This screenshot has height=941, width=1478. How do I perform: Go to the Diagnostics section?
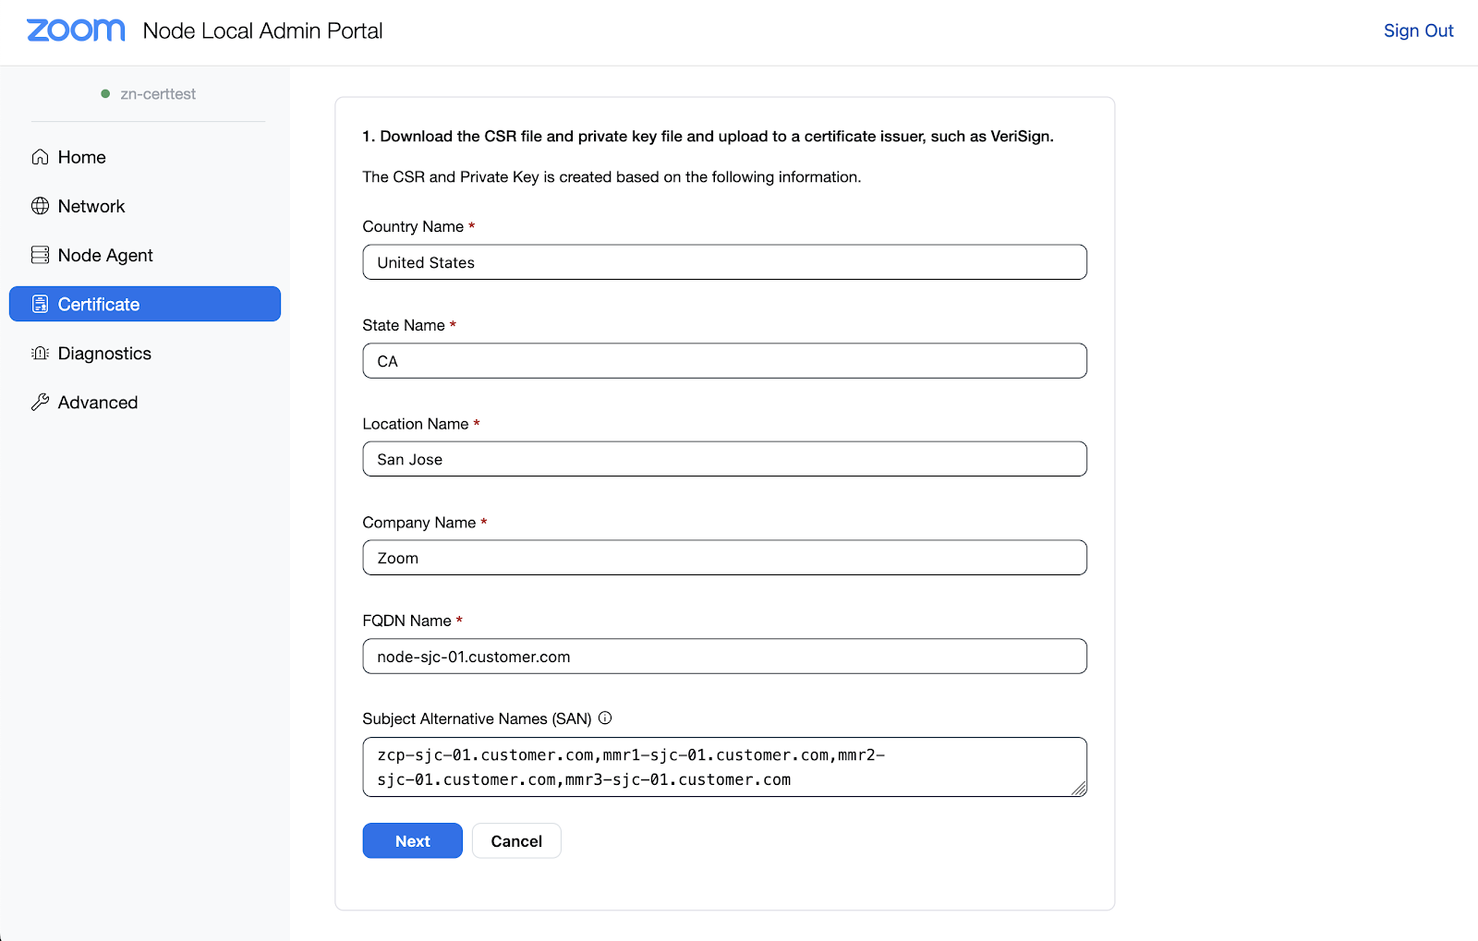[x=104, y=353]
